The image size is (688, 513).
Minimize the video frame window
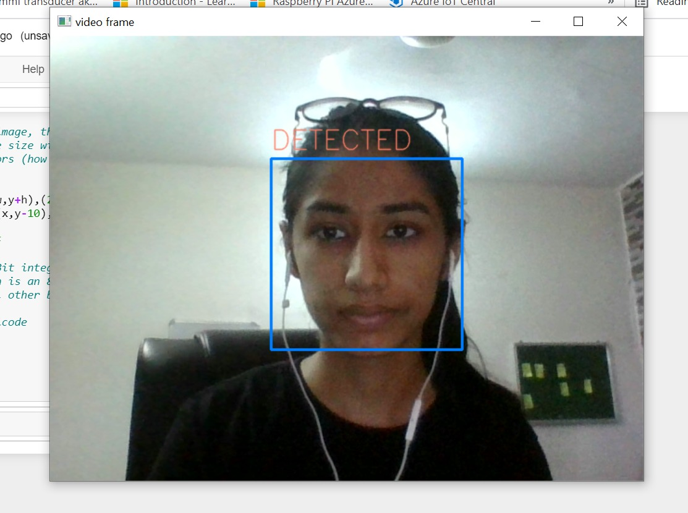point(535,22)
